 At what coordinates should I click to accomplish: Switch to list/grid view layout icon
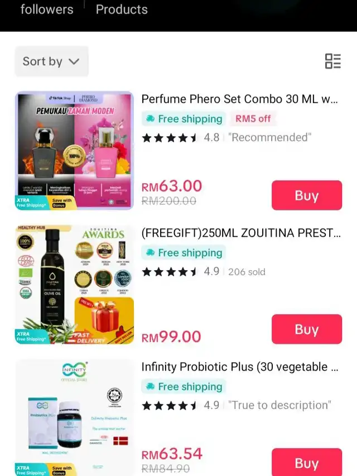coord(333,61)
